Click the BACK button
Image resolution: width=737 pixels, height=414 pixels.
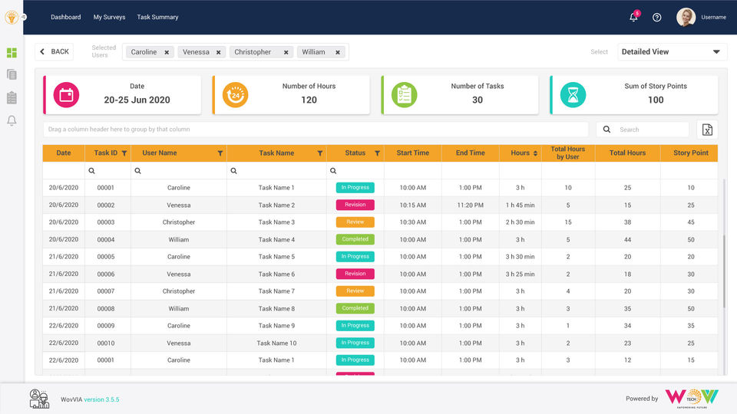[55, 51]
